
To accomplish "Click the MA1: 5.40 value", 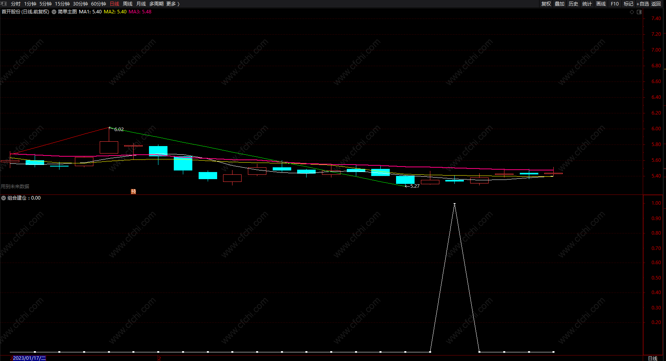I will point(90,12).
